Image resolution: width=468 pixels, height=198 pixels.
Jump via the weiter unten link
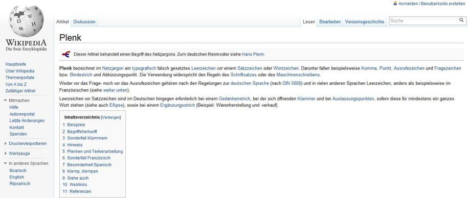(115, 90)
